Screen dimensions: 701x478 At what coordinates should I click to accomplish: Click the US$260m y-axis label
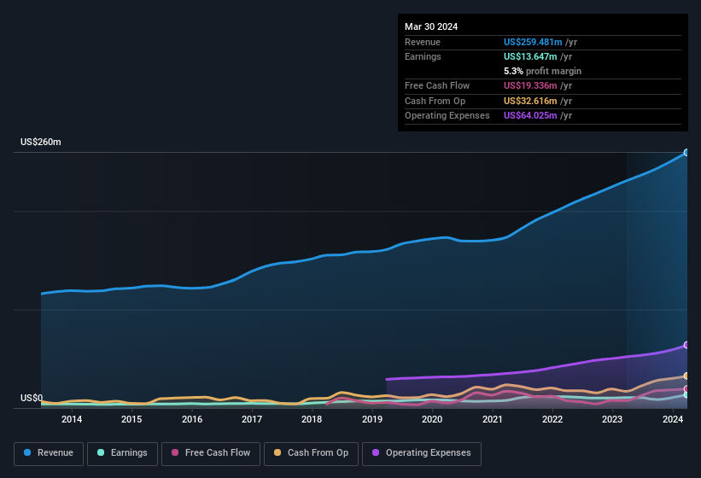click(x=41, y=142)
